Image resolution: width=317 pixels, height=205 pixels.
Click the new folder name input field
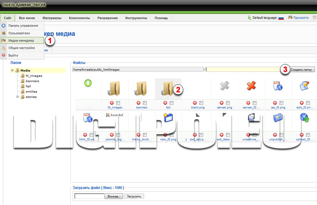(x=243, y=69)
